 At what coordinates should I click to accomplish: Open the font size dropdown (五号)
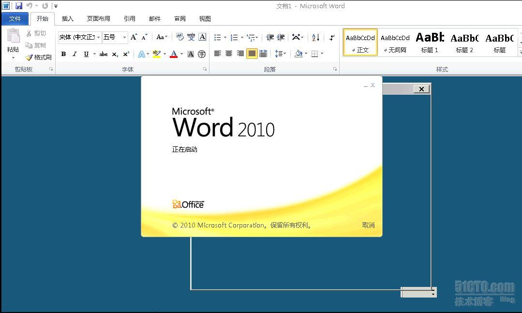[124, 37]
